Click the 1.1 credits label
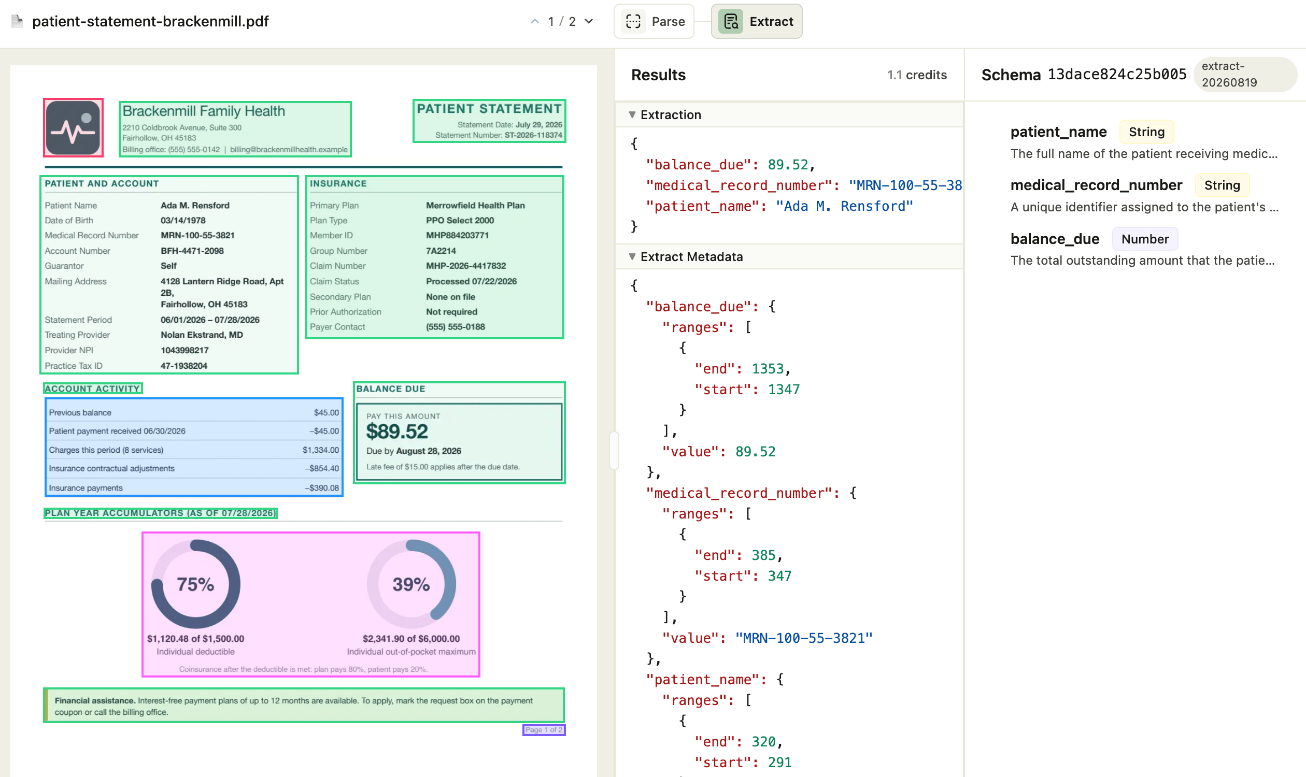The width and height of the screenshot is (1306, 777). pyautogui.click(x=917, y=75)
